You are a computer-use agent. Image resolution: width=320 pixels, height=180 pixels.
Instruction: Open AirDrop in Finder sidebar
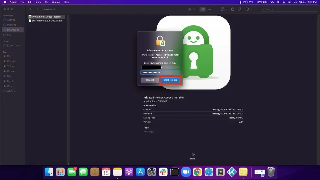(x=11, y=20)
